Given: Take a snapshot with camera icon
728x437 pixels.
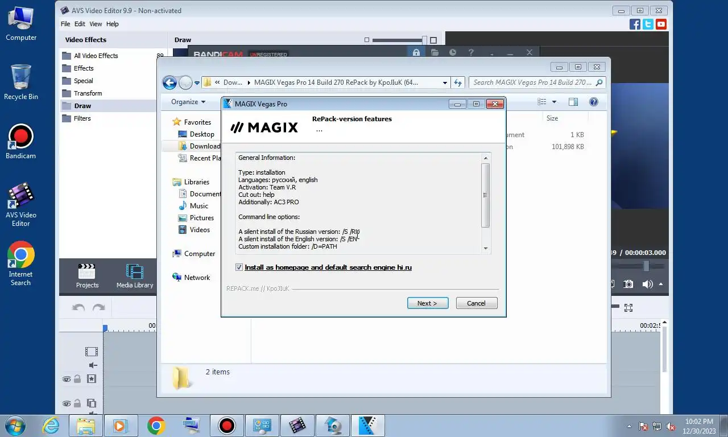Looking at the screenshot, I should coord(628,284).
